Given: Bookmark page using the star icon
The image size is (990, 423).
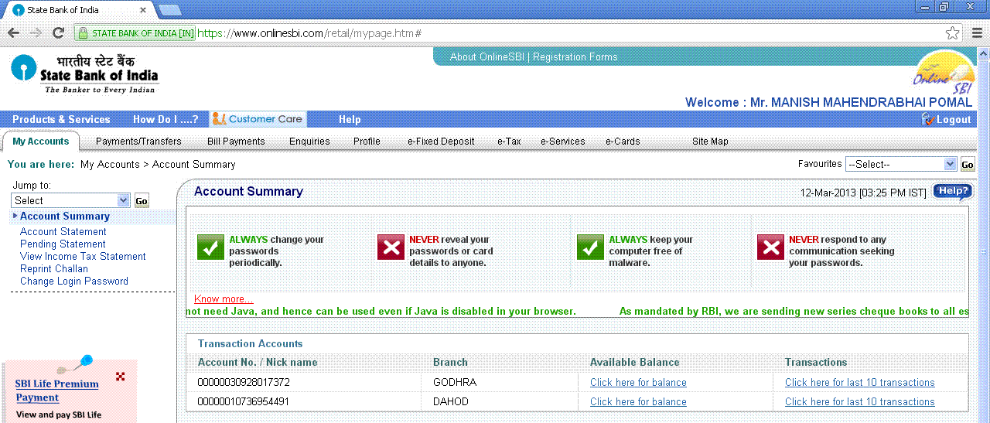Looking at the screenshot, I should click(x=953, y=33).
